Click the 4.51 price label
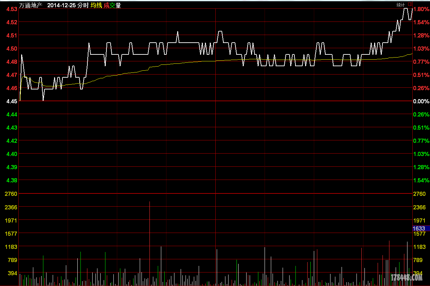 pos(12,35)
